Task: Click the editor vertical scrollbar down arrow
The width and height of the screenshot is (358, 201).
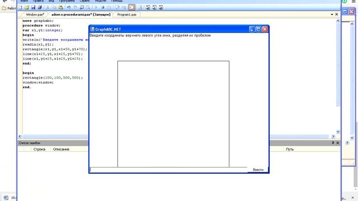Action: 338,132
